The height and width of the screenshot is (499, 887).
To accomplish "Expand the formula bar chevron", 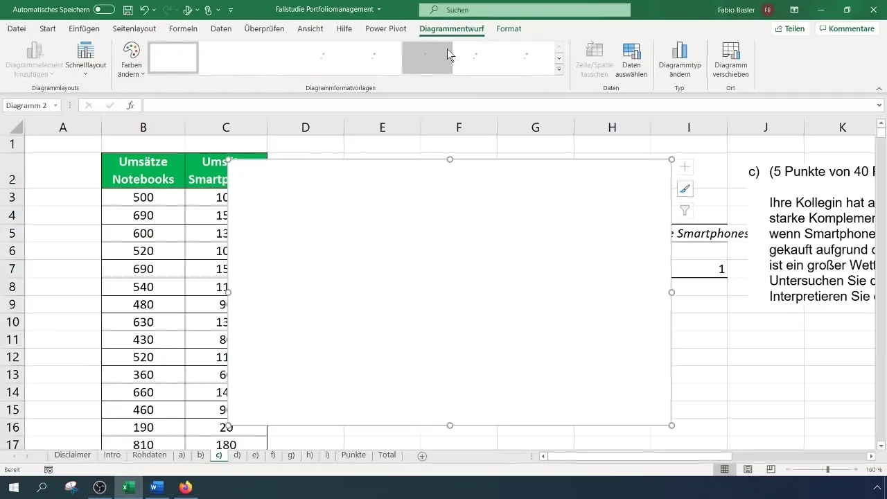I will [x=880, y=105].
